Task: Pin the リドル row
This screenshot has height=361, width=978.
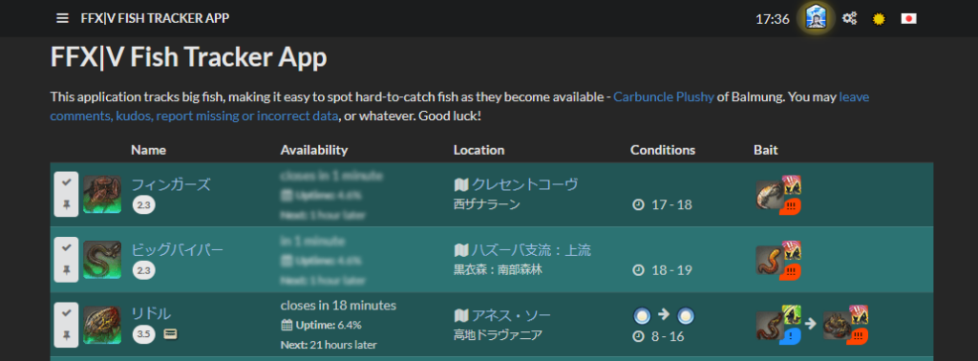Action: [67, 335]
